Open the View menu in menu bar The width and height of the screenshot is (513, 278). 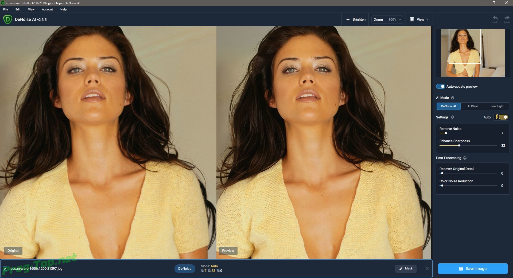tap(31, 9)
